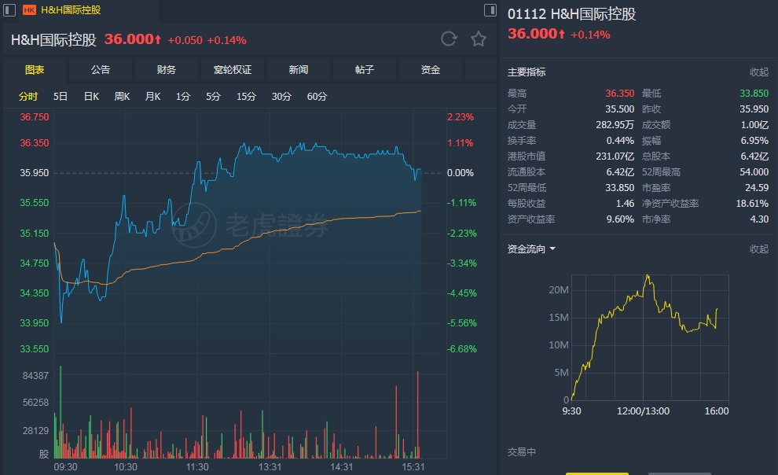Click the refresh quote icon
This screenshot has width=778, height=475.
[449, 39]
